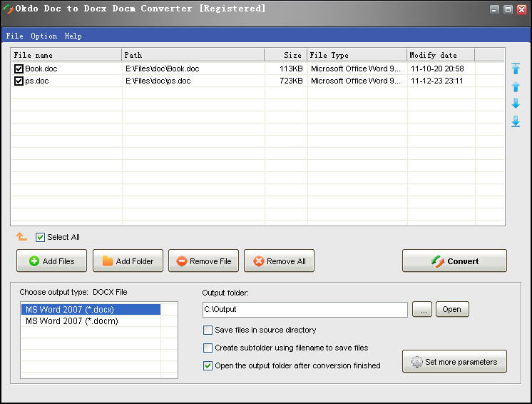The height and width of the screenshot is (404, 532).
Task: Move selected file up one row
Action: coord(516,86)
